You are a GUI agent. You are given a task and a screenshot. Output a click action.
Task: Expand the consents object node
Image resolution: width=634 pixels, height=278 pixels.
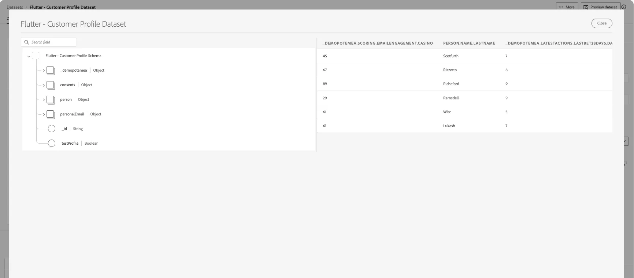pos(44,85)
